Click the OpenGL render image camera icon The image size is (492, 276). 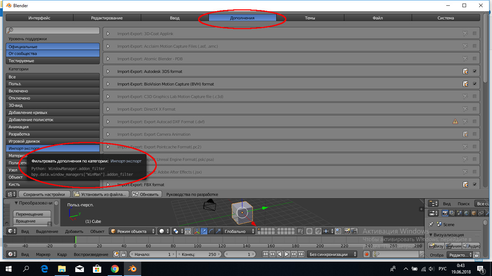pyautogui.click(x=347, y=231)
